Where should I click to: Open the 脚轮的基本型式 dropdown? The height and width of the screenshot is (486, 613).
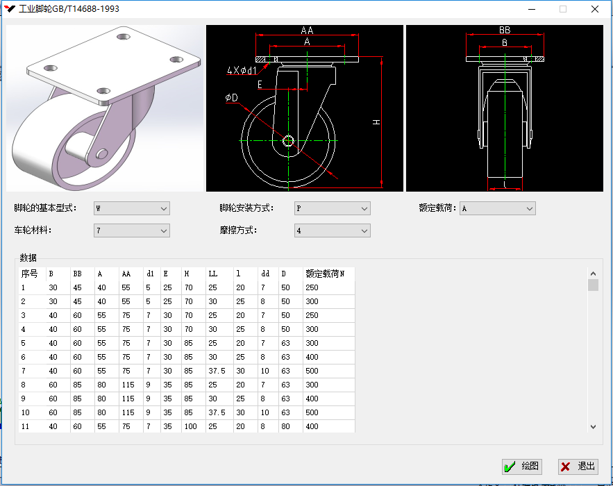[131, 208]
